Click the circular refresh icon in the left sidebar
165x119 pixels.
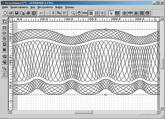[4, 74]
